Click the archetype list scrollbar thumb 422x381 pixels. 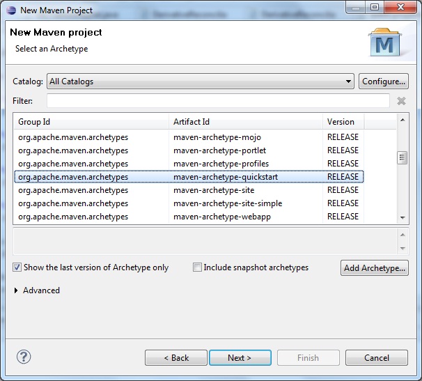pyautogui.click(x=402, y=157)
